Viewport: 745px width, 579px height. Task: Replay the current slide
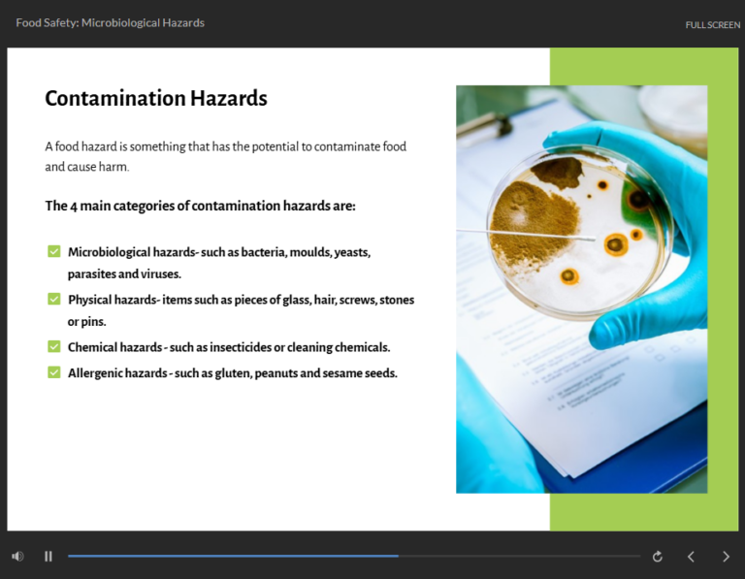coord(657,556)
